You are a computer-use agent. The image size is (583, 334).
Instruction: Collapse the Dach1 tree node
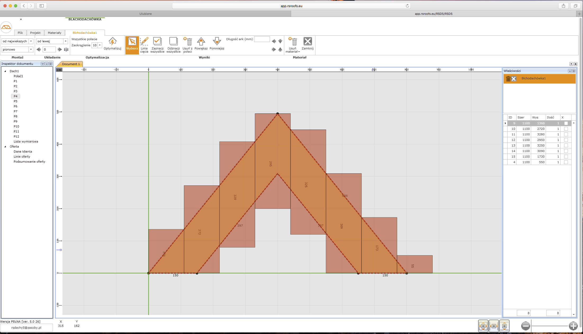tap(5, 71)
